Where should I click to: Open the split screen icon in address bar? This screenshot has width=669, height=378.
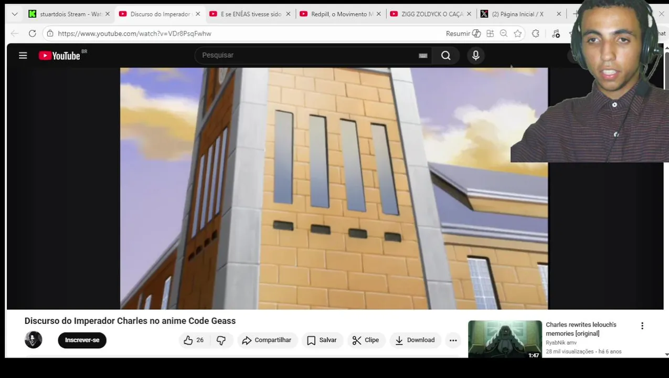click(x=490, y=34)
